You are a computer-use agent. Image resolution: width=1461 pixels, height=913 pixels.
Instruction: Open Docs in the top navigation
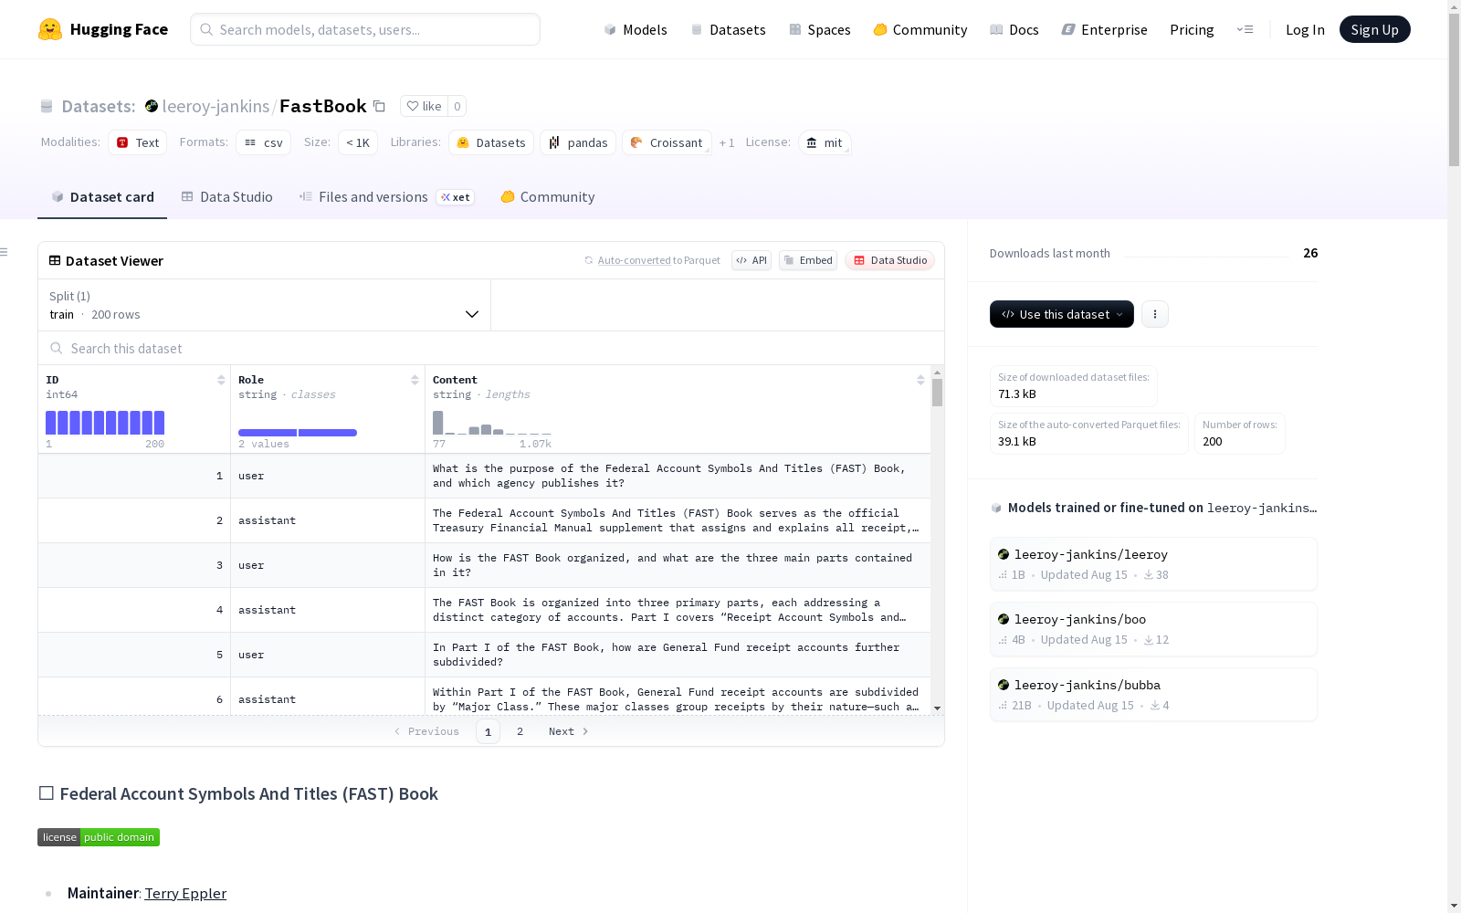(1014, 29)
